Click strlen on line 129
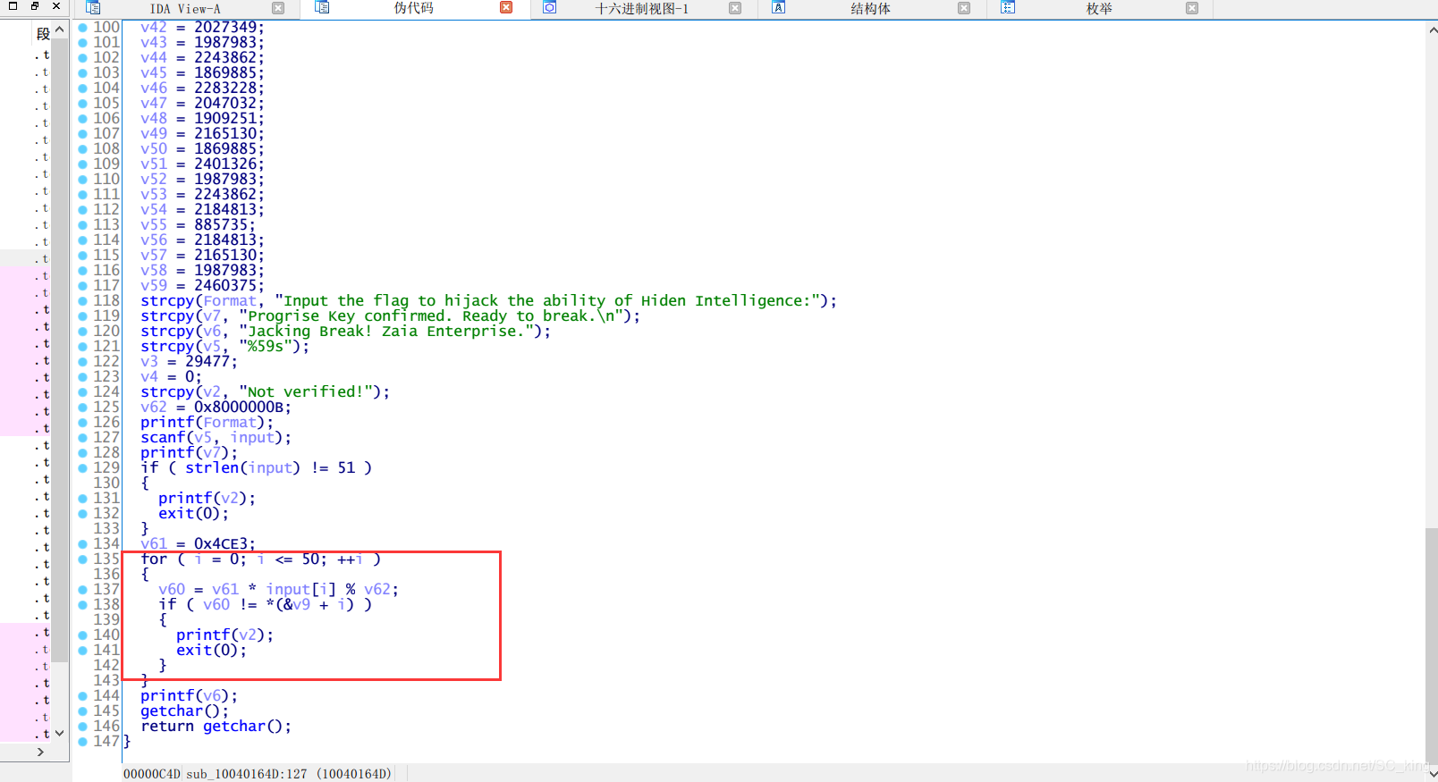The image size is (1438, 782). 212,468
